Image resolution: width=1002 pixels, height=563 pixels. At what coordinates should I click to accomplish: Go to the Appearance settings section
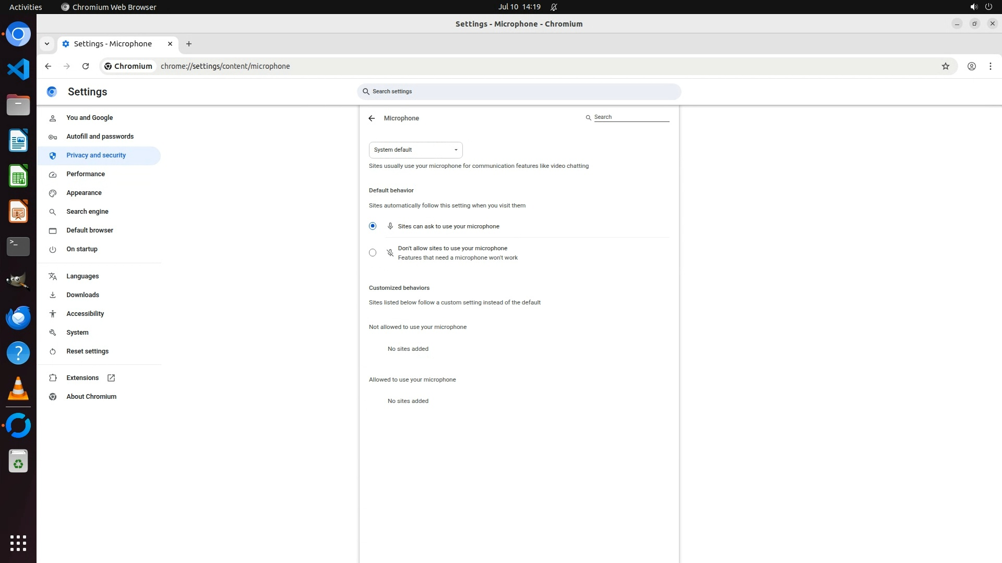pos(84,193)
